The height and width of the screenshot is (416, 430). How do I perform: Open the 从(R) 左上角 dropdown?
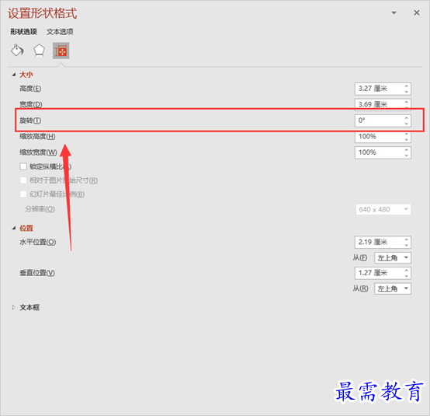393,288
